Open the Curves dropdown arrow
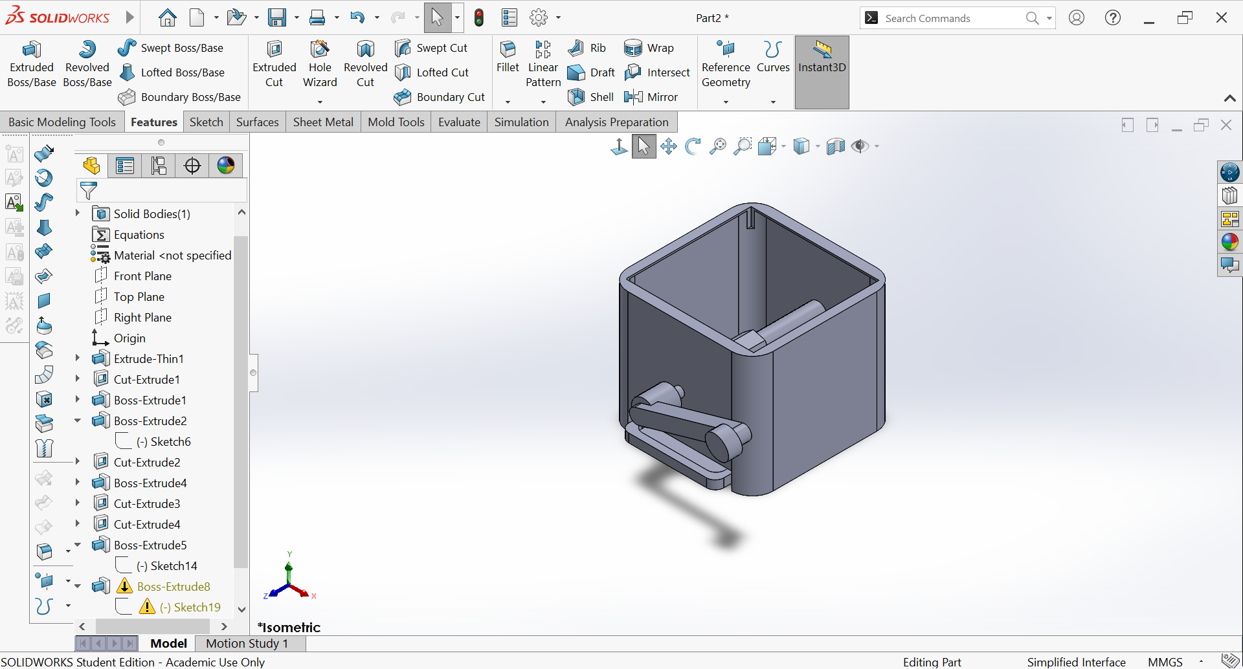 pyautogui.click(x=773, y=102)
